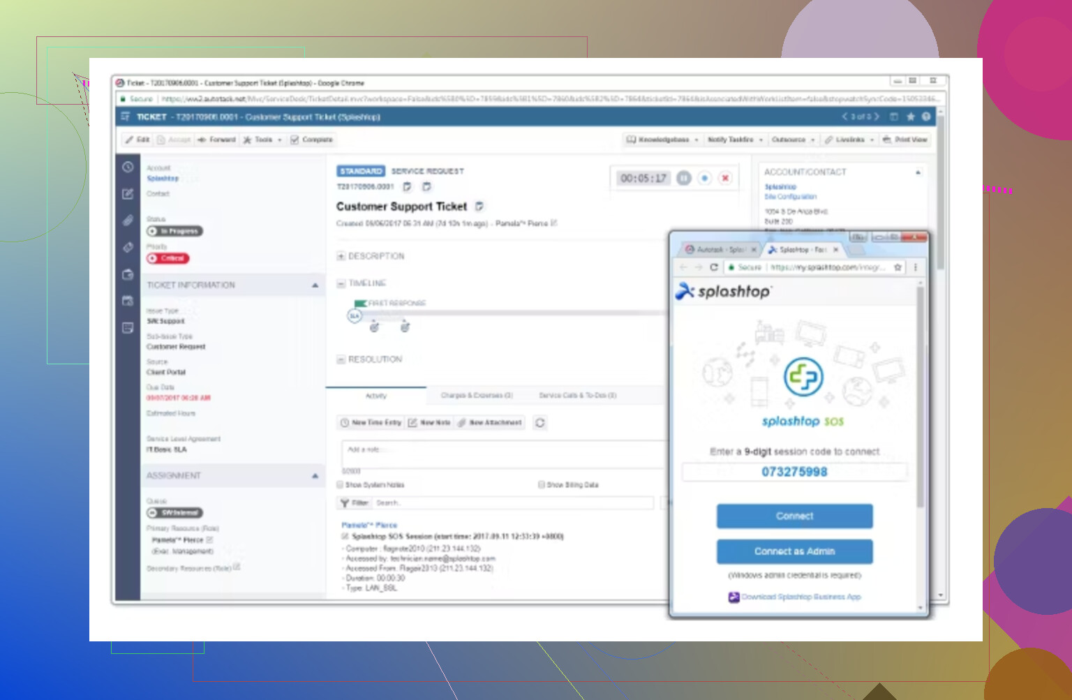
Task: Click the Splashtop account link in the left panel
Action: 163,179
